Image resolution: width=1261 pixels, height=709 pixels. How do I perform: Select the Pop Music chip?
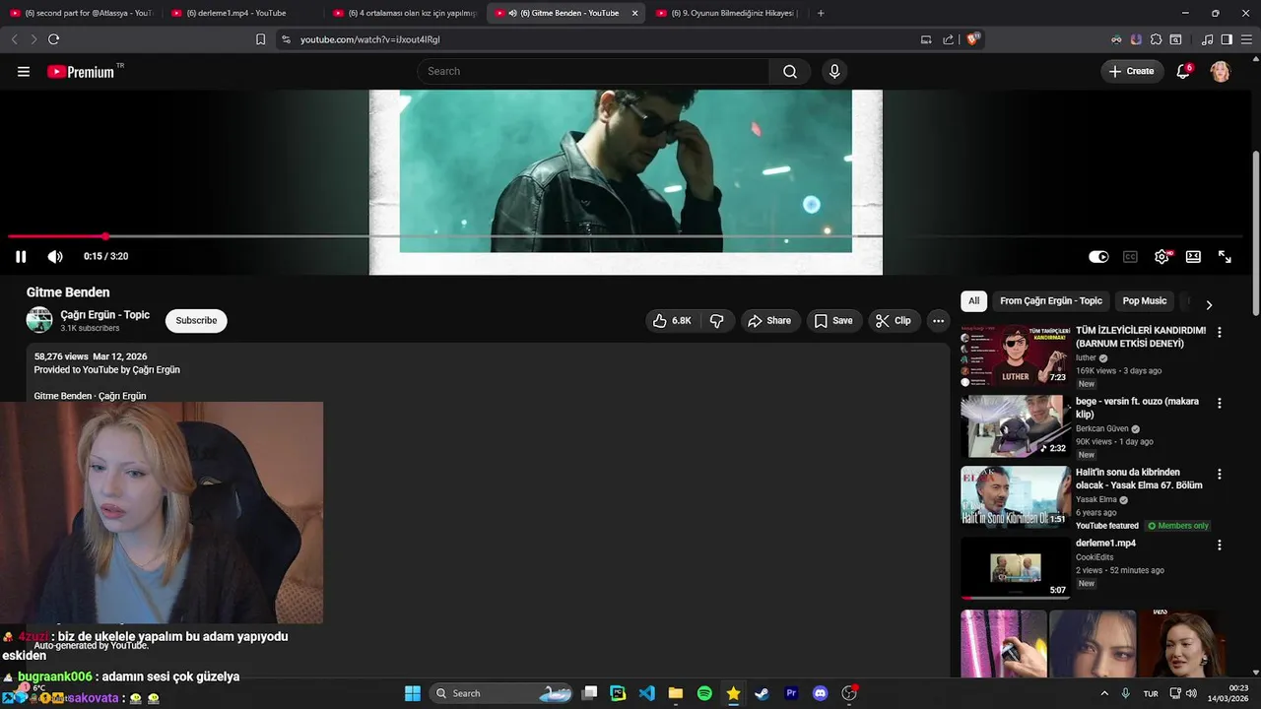[1144, 301]
